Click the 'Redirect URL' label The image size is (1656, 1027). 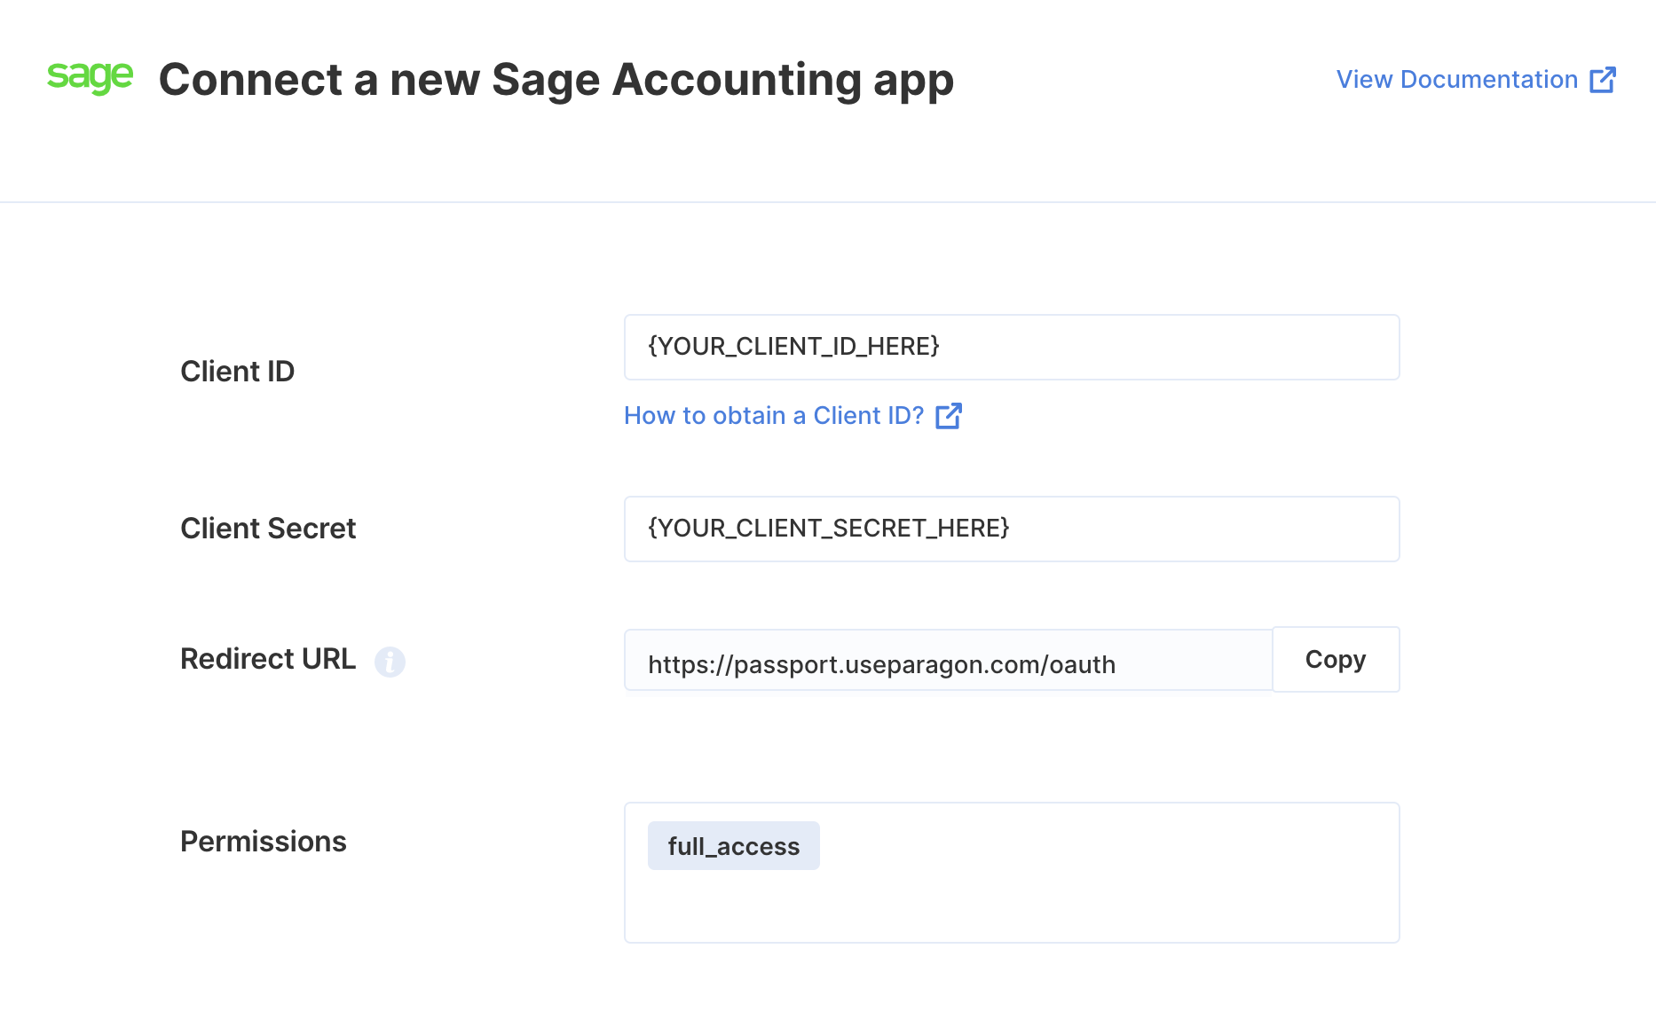tap(268, 659)
